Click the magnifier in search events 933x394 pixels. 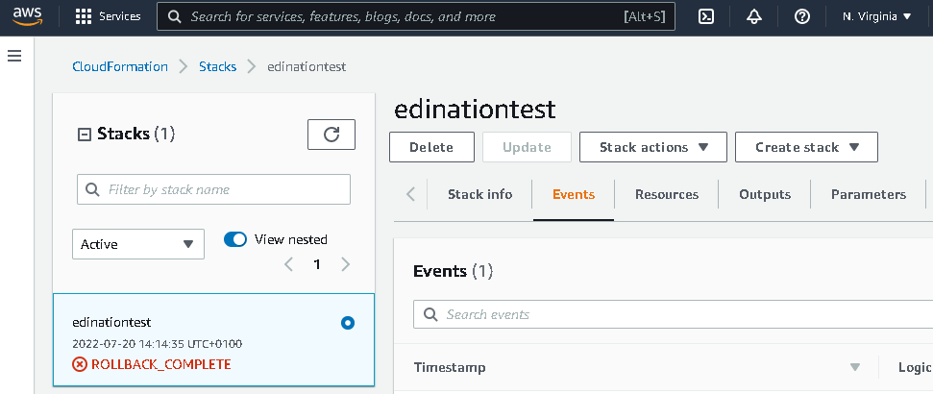(430, 314)
